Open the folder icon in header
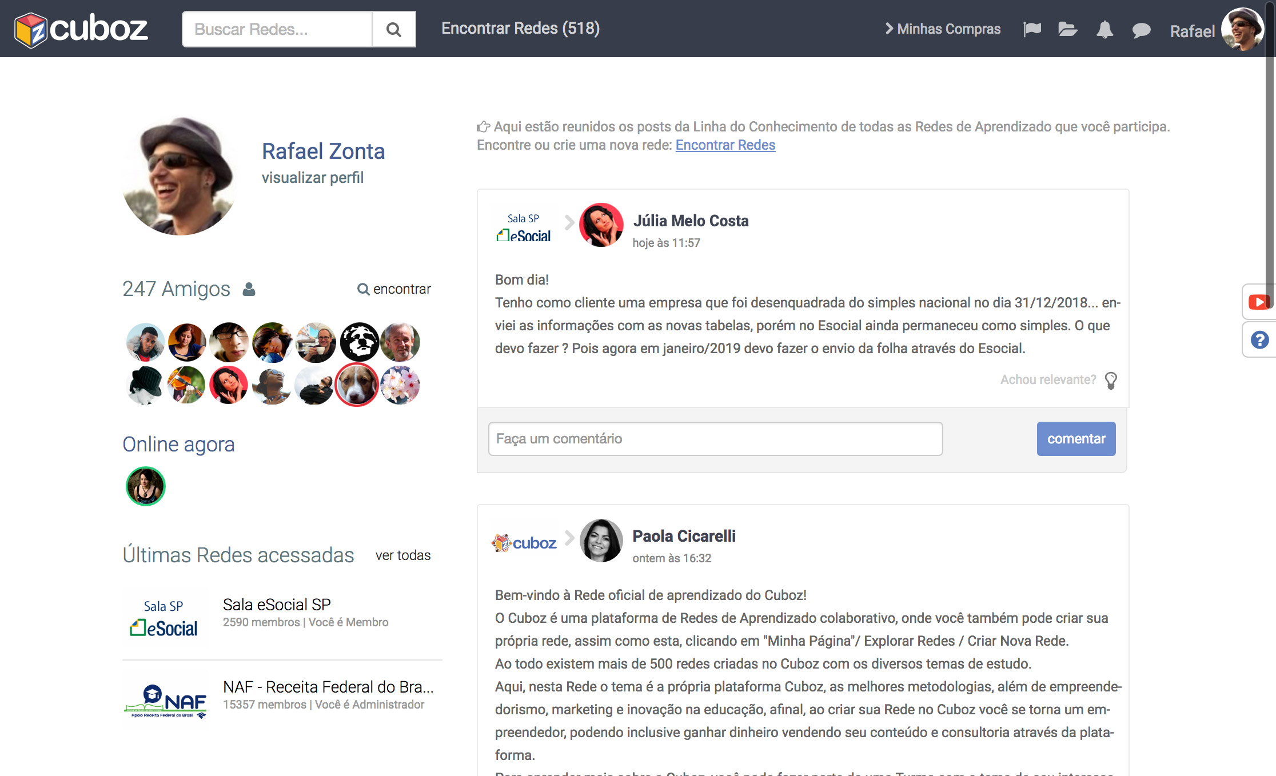The height and width of the screenshot is (776, 1276). (x=1067, y=29)
